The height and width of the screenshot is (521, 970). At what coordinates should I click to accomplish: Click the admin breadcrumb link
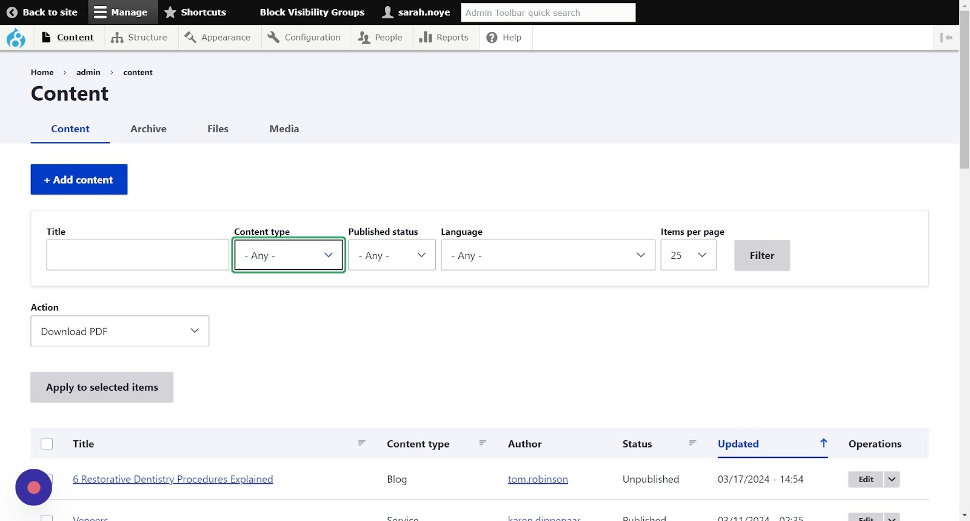(x=89, y=72)
